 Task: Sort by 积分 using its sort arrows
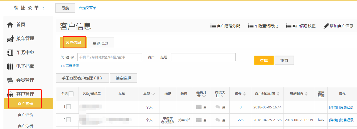point(244,94)
